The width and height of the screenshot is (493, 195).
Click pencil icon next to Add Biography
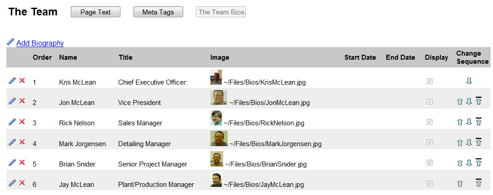tap(10, 42)
